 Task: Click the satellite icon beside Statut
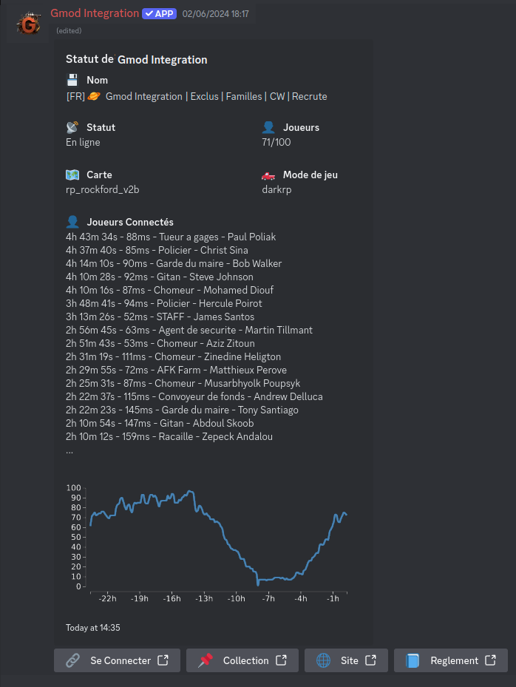(x=72, y=127)
